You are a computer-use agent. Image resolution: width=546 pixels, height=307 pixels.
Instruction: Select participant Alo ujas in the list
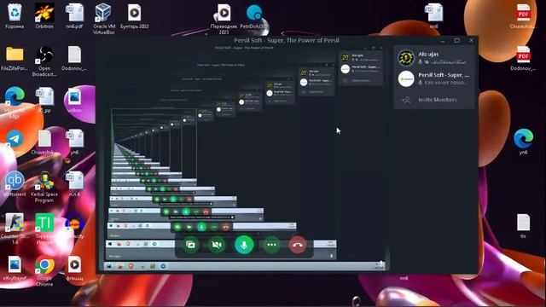(434, 58)
